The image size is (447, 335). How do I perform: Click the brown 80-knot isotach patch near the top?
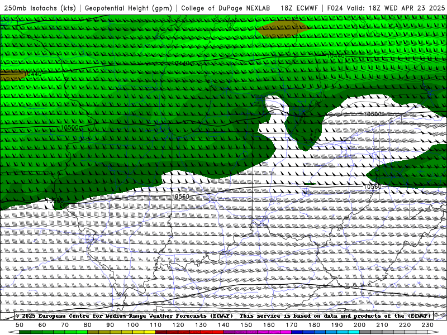click(283, 28)
